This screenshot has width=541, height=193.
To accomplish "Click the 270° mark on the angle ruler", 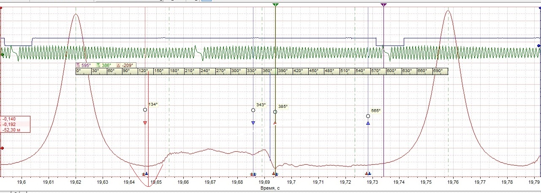I will click(220, 71).
